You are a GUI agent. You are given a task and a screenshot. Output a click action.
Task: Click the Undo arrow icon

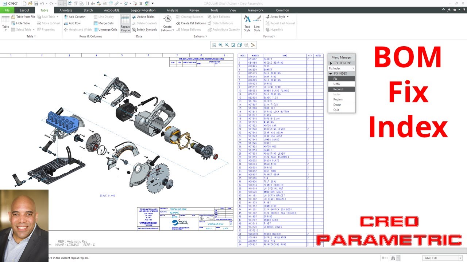point(42,3)
